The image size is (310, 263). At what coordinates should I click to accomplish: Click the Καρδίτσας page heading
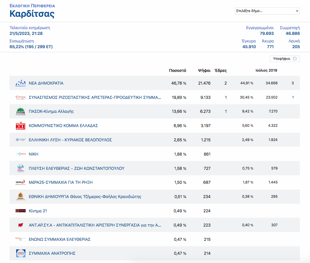pyautogui.click(x=32, y=14)
